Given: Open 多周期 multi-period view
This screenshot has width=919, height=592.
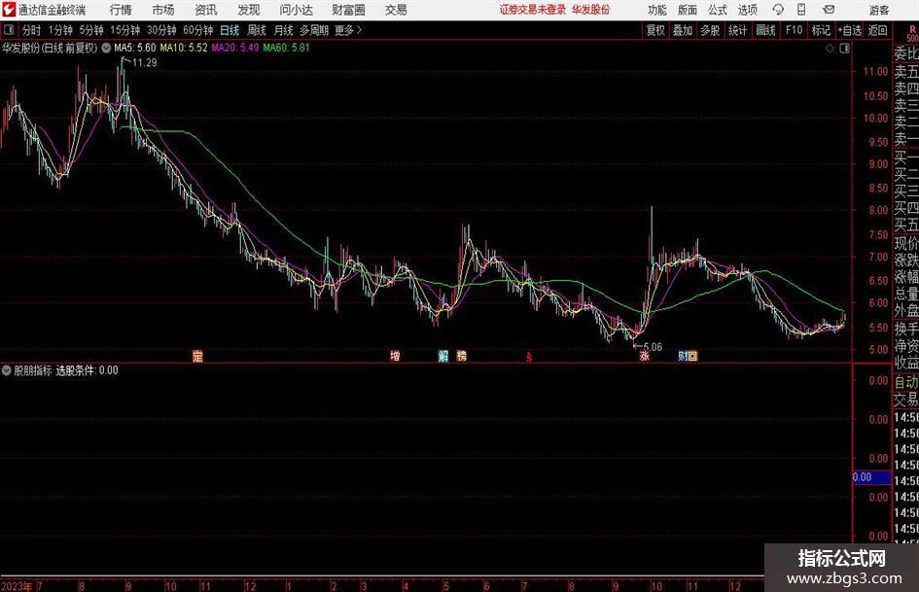Looking at the screenshot, I should (x=314, y=30).
